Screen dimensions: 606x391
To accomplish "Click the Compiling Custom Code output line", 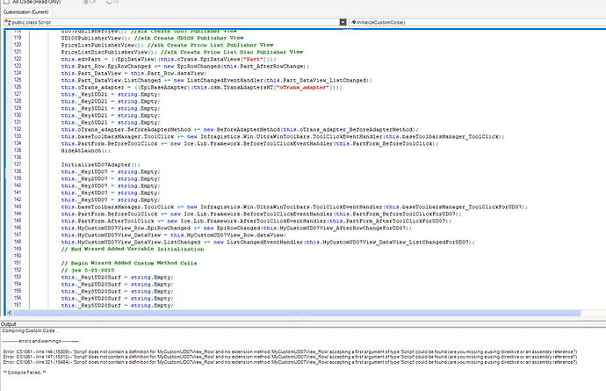I will pos(31,330).
